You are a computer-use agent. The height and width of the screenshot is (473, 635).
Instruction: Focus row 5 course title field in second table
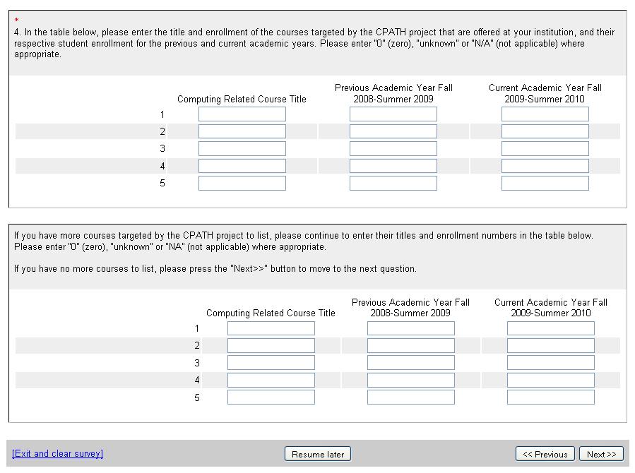pos(271,397)
